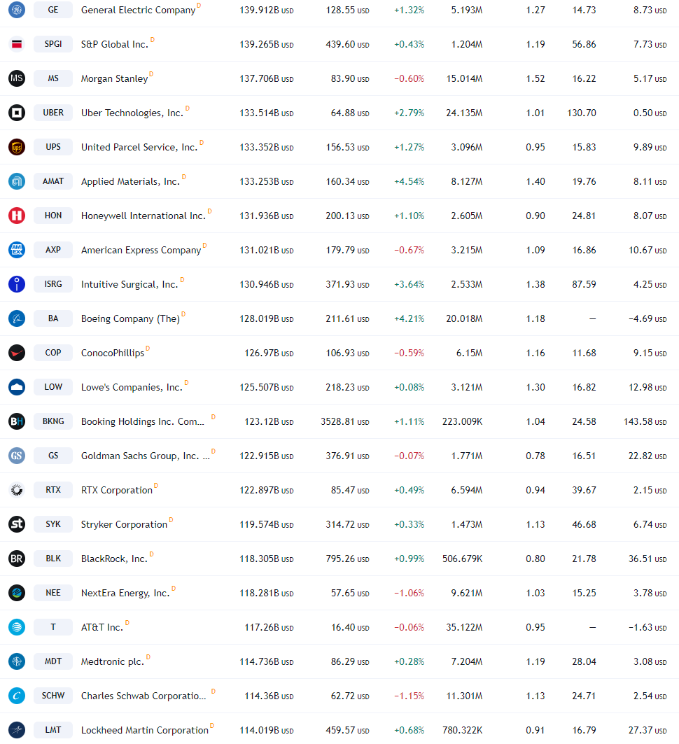
Task: Select the BKNG ticker badge
Action: pos(53,421)
